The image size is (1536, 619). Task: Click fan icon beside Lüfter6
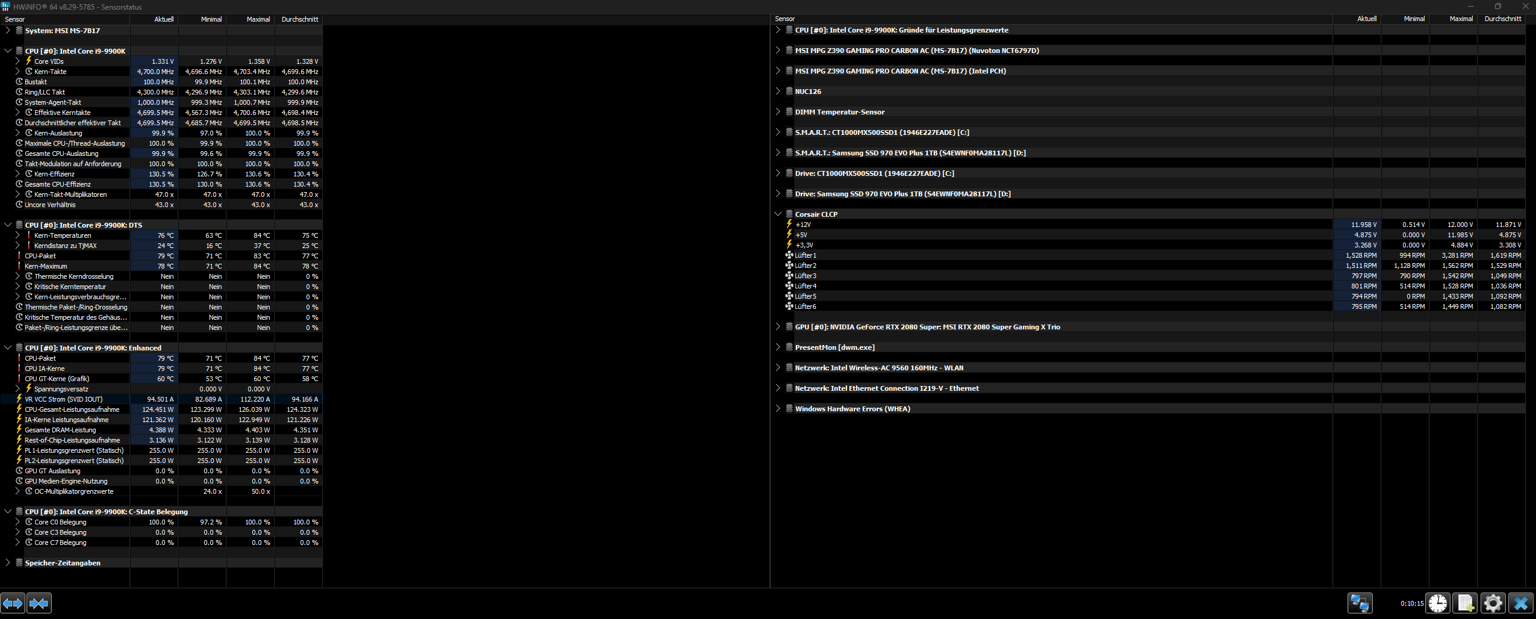789,306
